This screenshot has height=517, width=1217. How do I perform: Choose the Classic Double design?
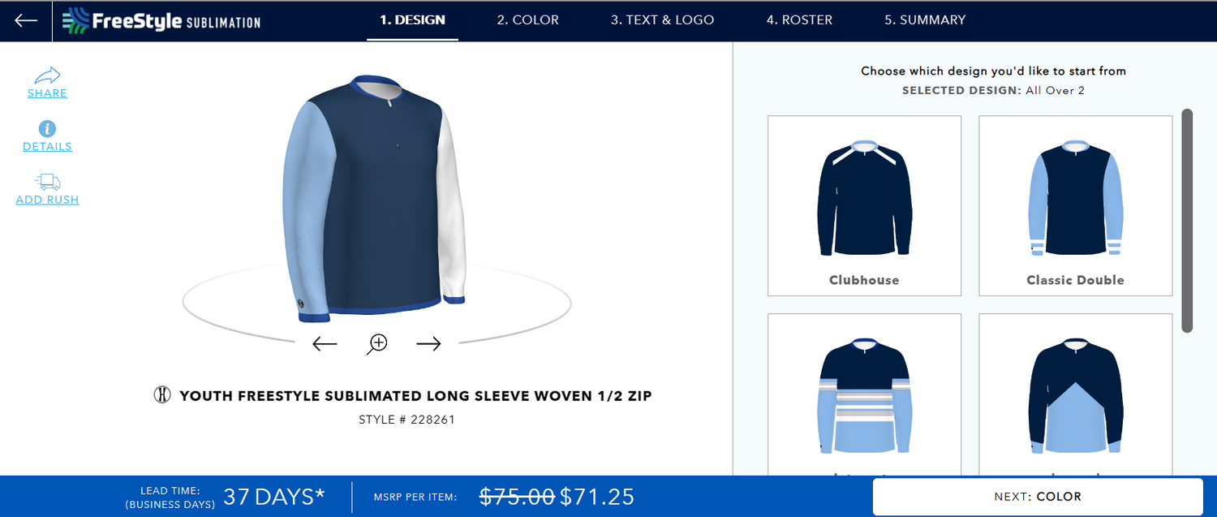pos(1075,205)
